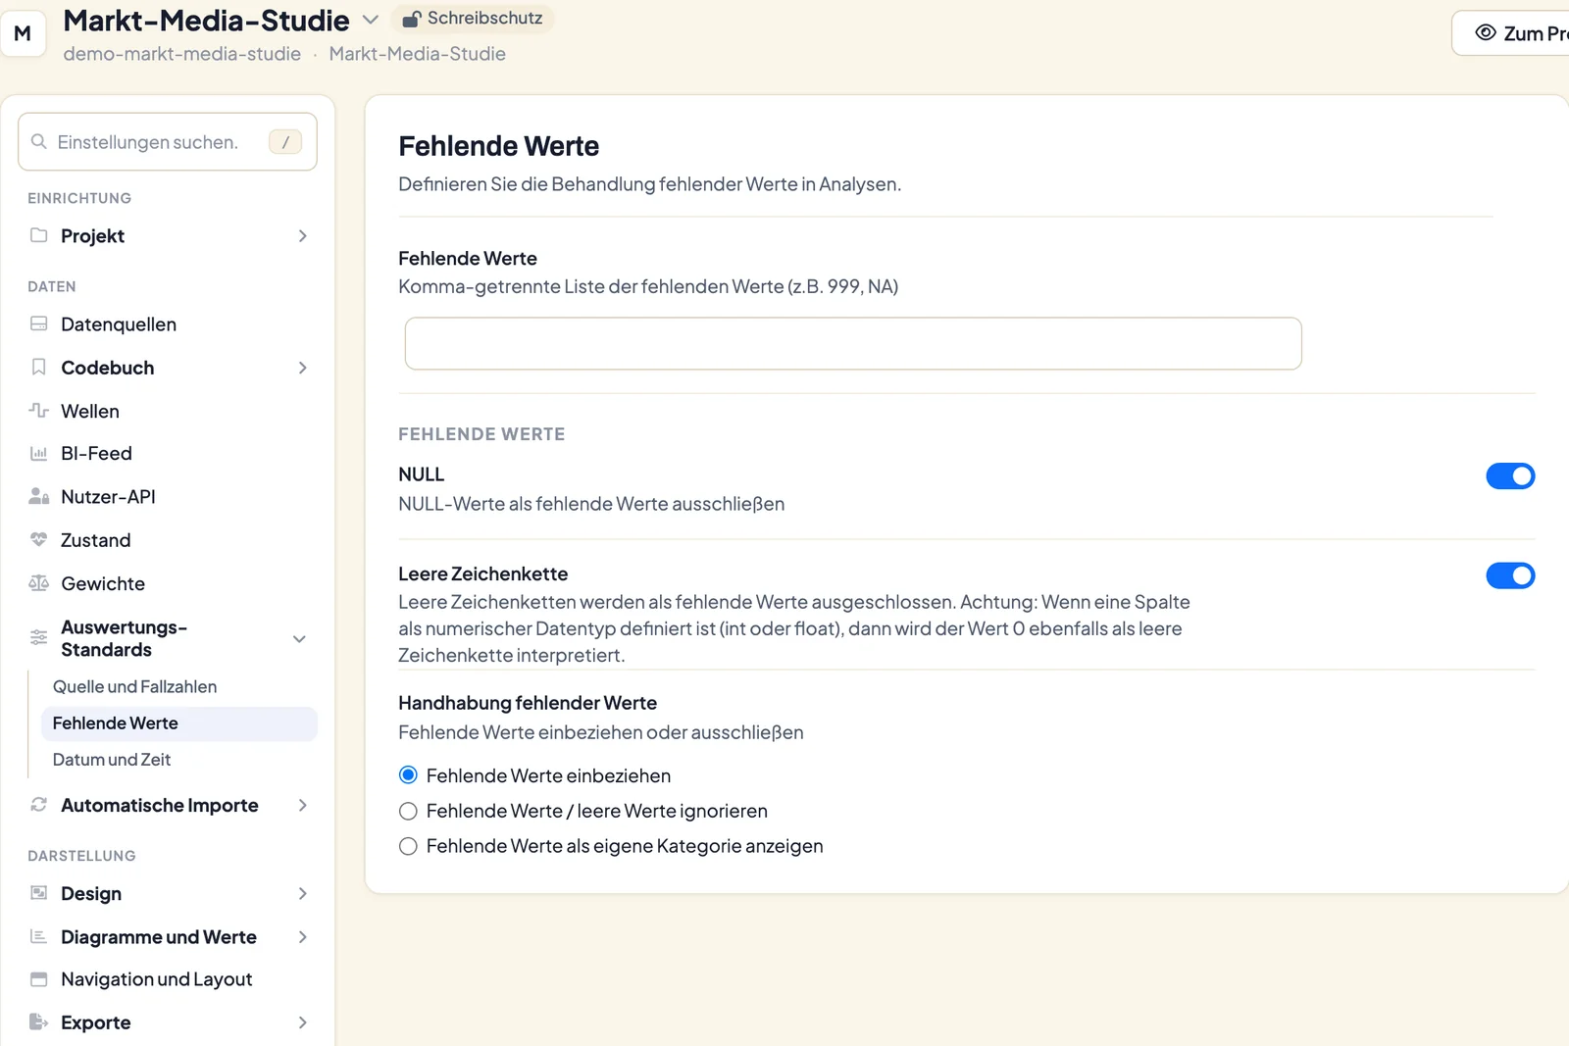Expand the Codebuch section chevron
This screenshot has height=1046, width=1569.
[x=303, y=368]
